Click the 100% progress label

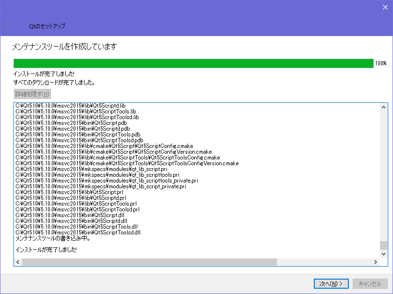tap(381, 63)
